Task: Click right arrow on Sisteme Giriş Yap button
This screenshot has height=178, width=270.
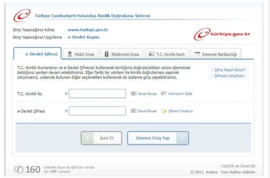Action: pyautogui.click(x=182, y=138)
